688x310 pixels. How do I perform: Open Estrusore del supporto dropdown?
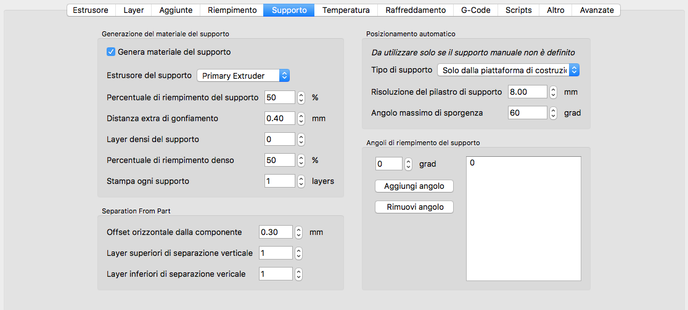(x=243, y=76)
